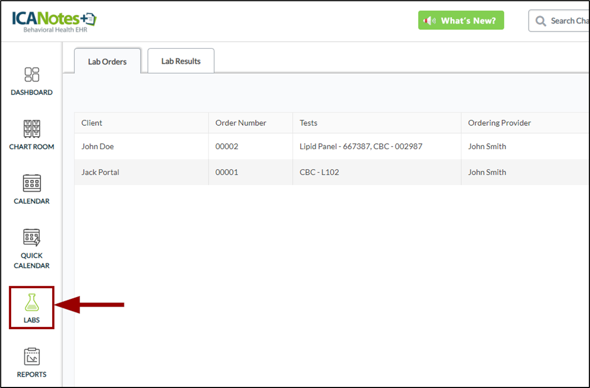Sort by the Order Number column header
The width and height of the screenshot is (590, 388).
[241, 123]
